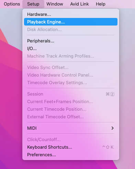Open the Window menu
Viewport: 135px width, 169px height.
[55, 4]
